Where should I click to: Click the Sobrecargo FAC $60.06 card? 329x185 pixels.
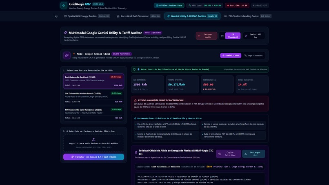point(217,84)
